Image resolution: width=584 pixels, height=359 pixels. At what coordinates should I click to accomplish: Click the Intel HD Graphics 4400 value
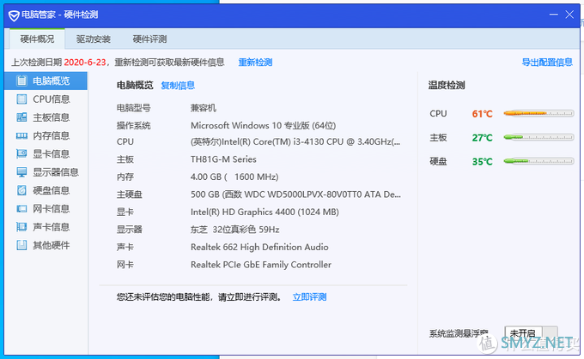(x=265, y=212)
